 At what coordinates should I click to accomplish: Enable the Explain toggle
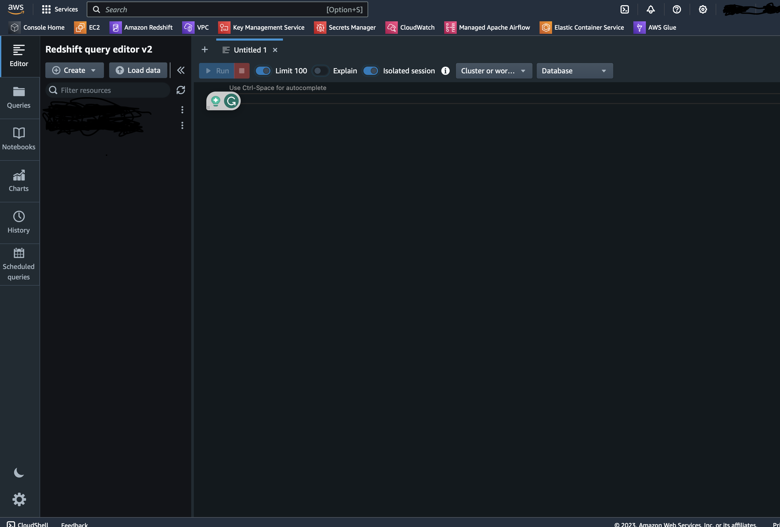click(320, 71)
